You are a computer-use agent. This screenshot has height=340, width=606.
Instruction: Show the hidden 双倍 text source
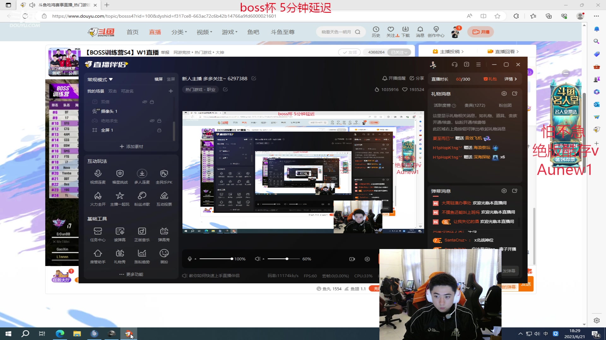(x=145, y=102)
